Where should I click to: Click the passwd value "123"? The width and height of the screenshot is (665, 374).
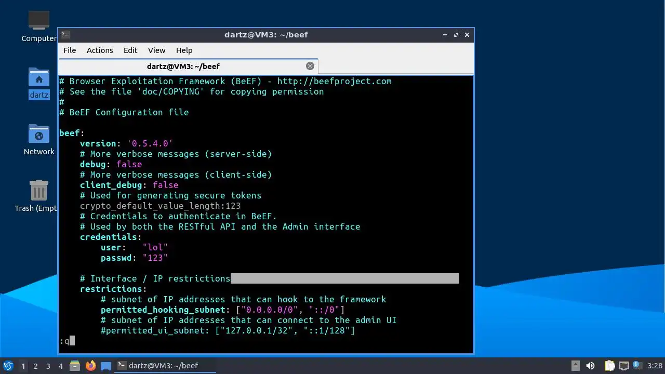pos(155,258)
